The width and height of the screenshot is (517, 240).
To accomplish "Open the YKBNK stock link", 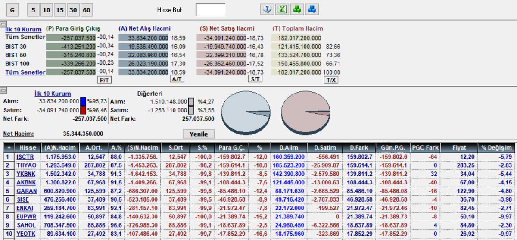I will (x=26, y=174).
